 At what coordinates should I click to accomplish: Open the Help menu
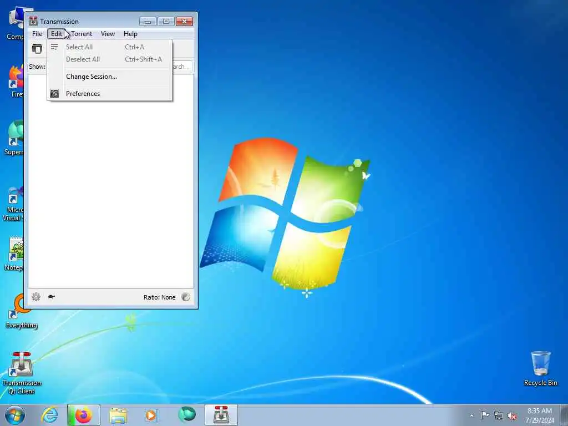point(130,34)
